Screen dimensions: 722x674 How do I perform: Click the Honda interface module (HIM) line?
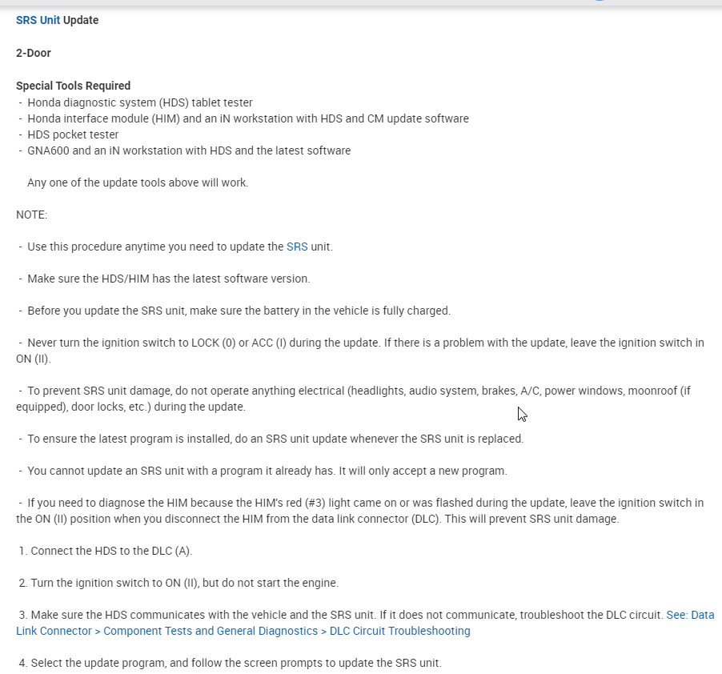coord(247,118)
